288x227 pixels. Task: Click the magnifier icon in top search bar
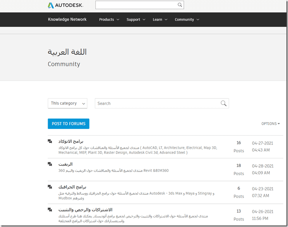(180, 5)
